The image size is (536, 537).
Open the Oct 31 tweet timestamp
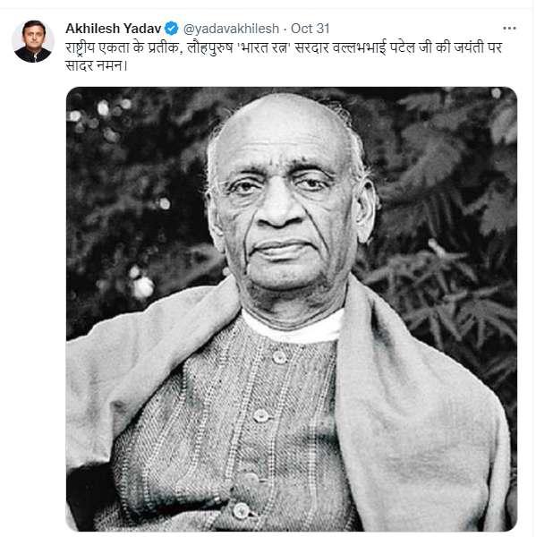tap(310, 29)
